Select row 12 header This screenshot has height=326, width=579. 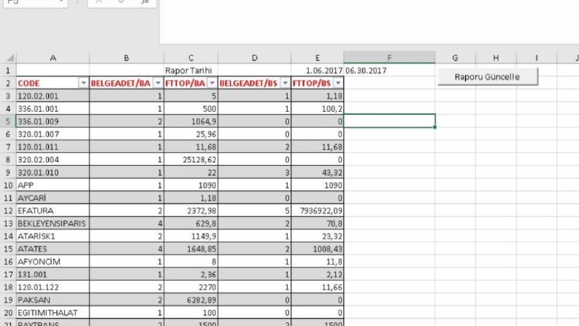tap(8, 211)
